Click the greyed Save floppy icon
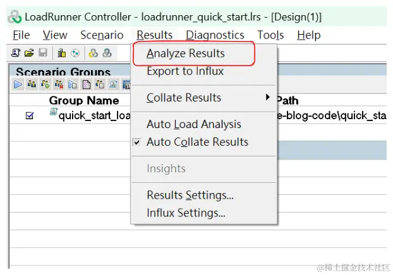The width and height of the screenshot is (393, 275). pyautogui.click(x=43, y=53)
